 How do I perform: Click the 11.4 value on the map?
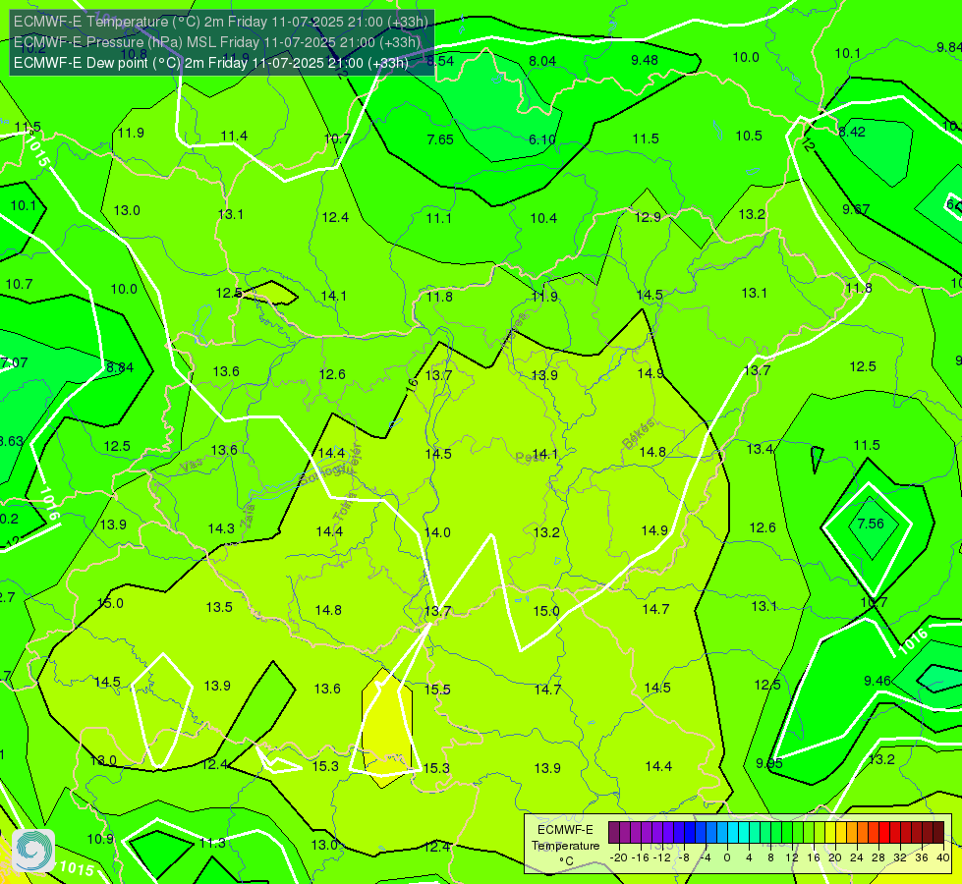click(x=235, y=136)
